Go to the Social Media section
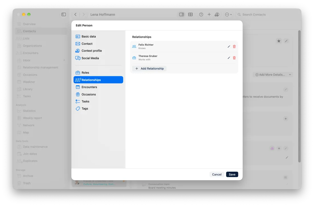 click(98, 58)
